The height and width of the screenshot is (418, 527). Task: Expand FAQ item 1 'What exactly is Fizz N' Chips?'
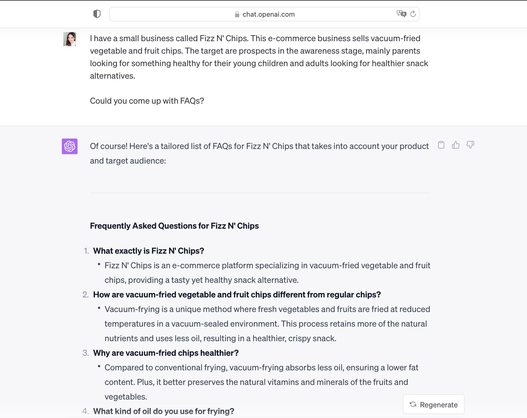pos(149,251)
